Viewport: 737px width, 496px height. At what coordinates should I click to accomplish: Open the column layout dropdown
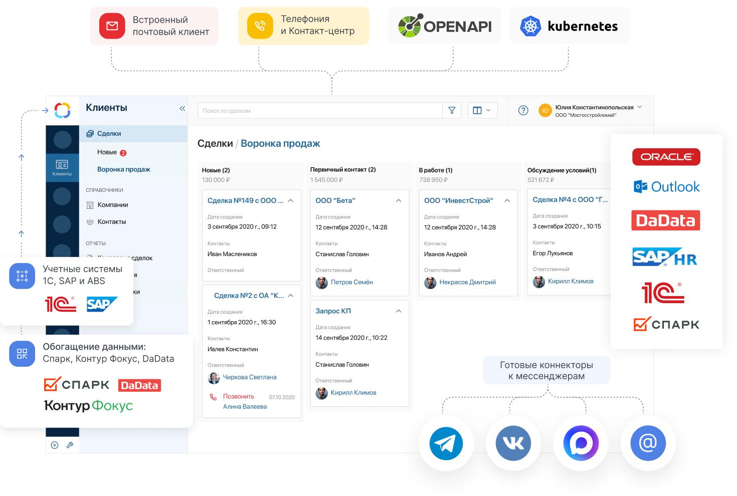click(x=482, y=110)
